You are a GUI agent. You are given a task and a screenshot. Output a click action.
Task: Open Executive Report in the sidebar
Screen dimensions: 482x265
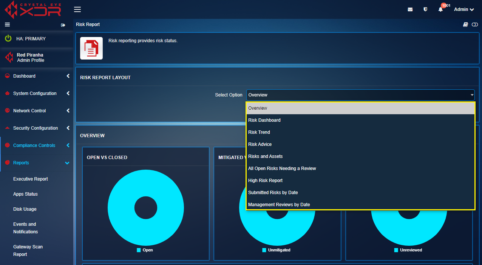point(31,179)
